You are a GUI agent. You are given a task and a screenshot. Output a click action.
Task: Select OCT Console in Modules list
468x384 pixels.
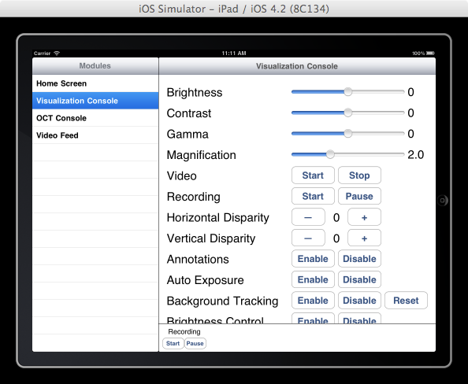pyautogui.click(x=95, y=118)
